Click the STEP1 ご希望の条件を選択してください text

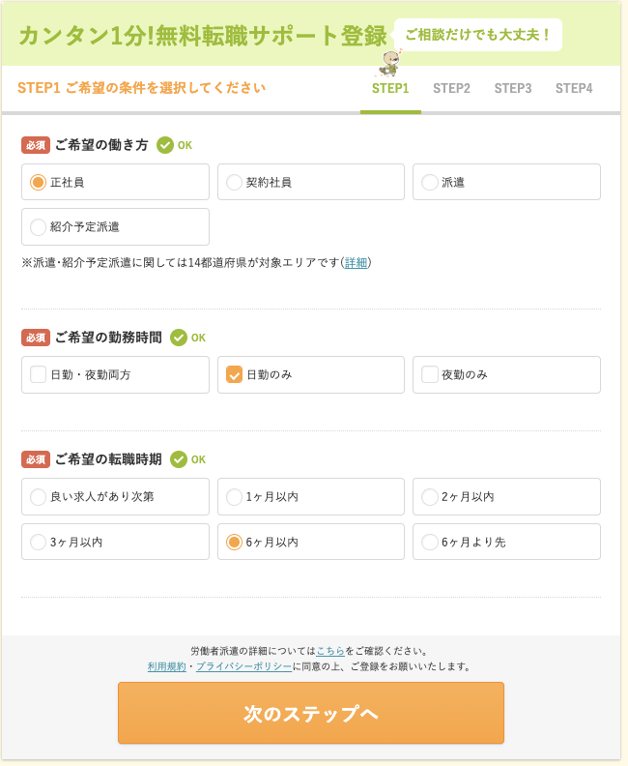(141, 88)
